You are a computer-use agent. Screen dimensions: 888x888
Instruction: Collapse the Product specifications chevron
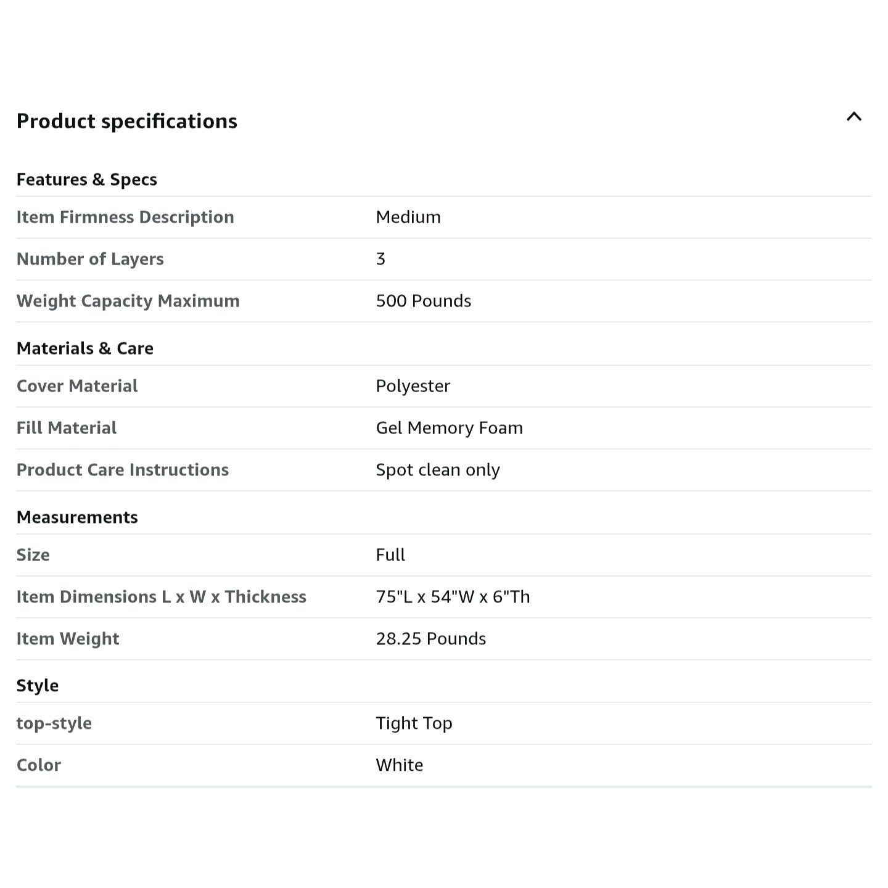853,117
